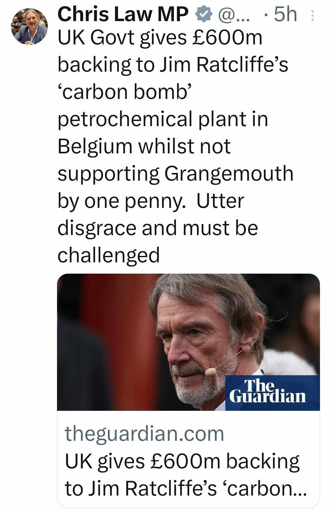Click the headset microphone in the photo
The image size is (331, 513).
point(211,372)
